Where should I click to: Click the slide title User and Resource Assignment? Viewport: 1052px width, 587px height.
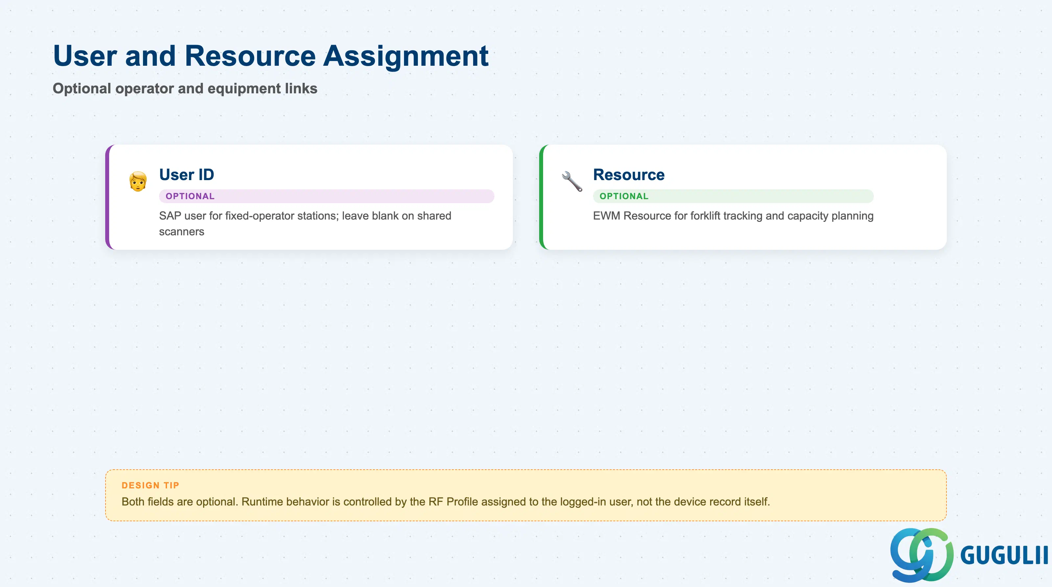271,56
